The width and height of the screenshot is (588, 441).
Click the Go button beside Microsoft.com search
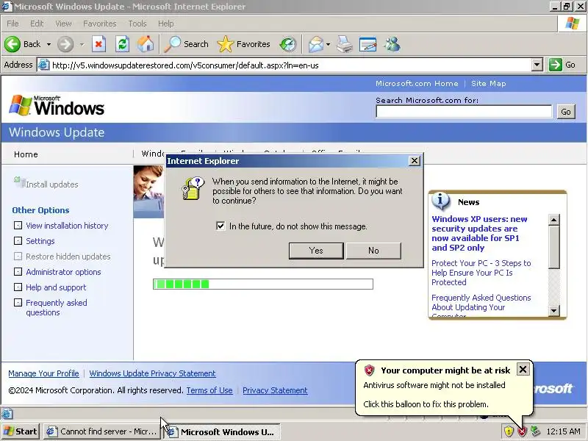coord(565,112)
